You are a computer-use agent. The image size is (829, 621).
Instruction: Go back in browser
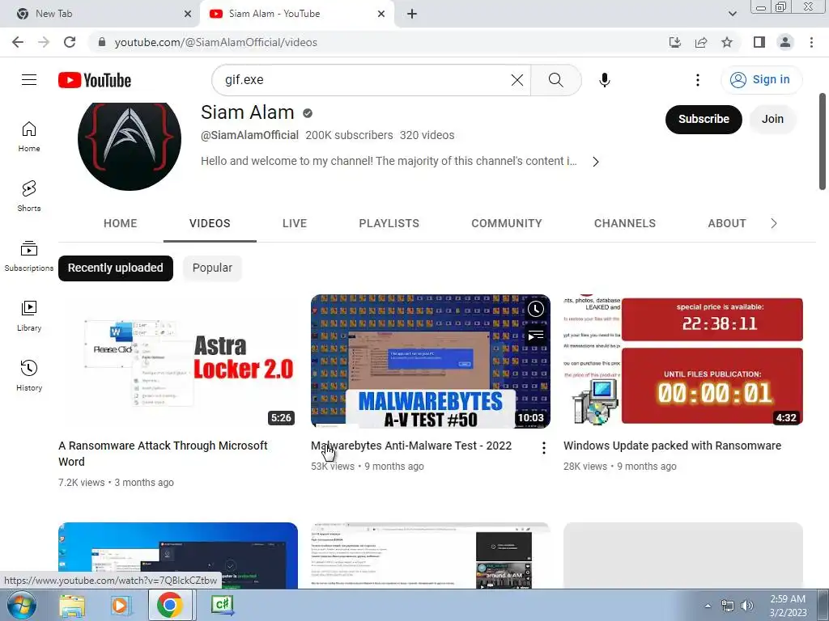[18, 42]
